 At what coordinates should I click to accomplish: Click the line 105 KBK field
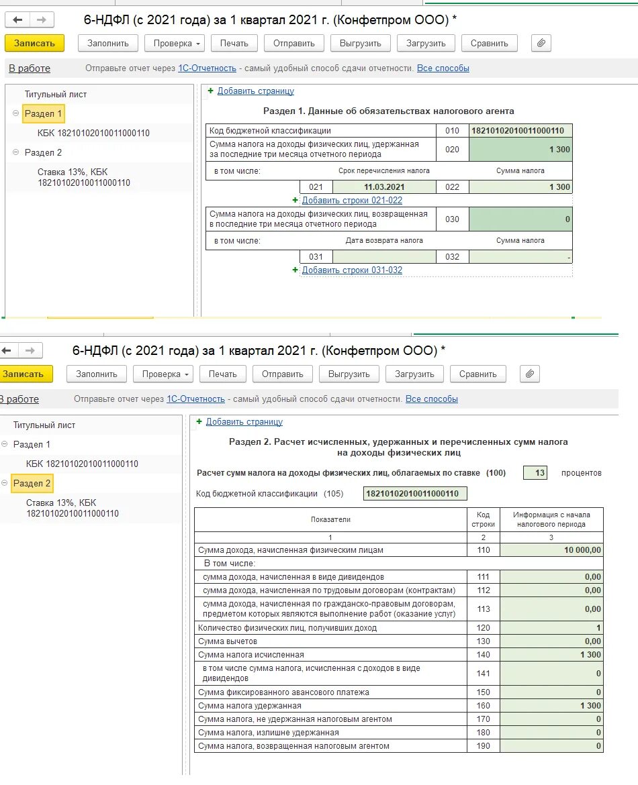tap(415, 494)
